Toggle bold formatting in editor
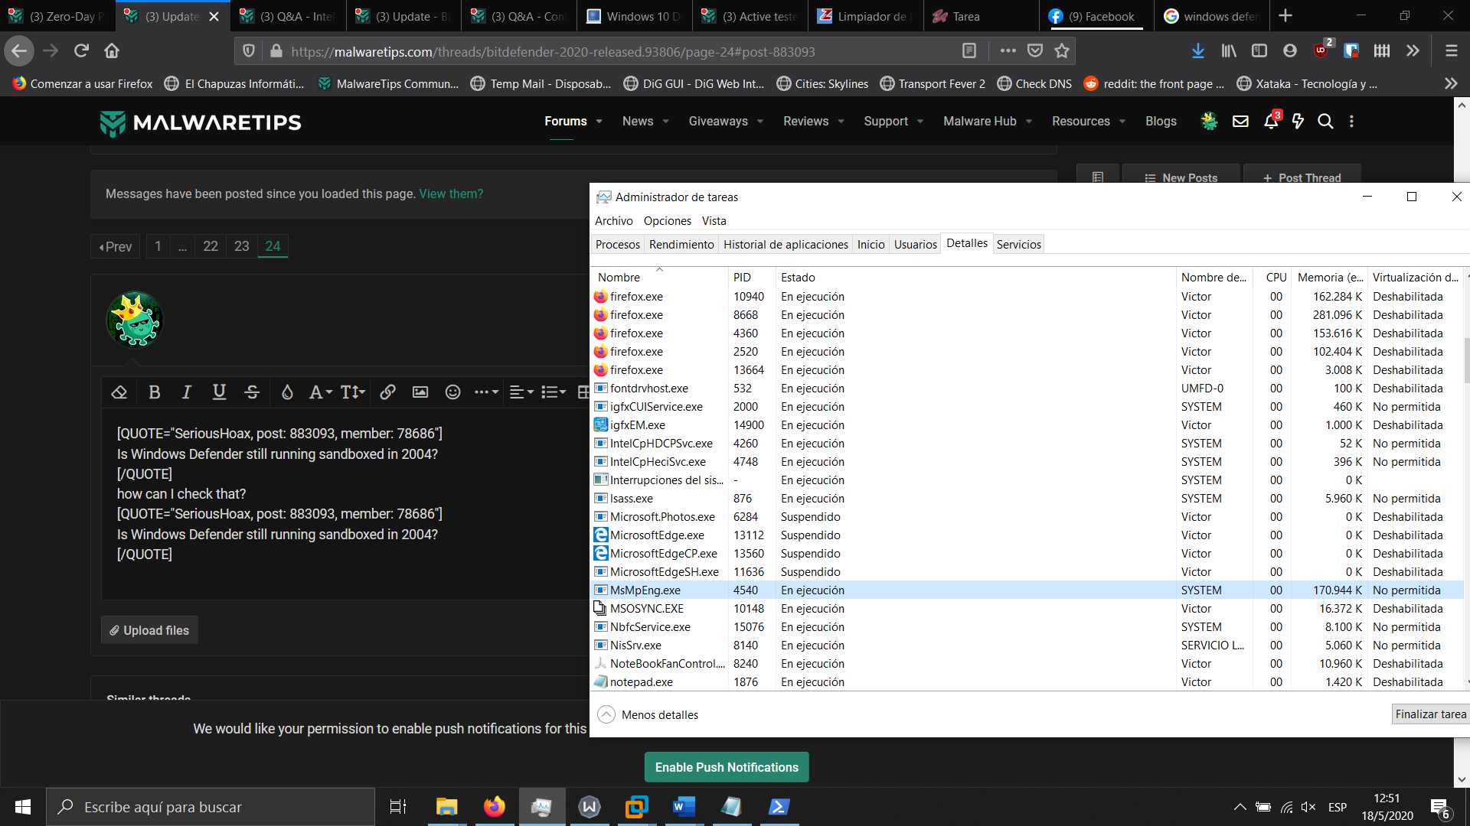Image resolution: width=1470 pixels, height=826 pixels. point(155,392)
